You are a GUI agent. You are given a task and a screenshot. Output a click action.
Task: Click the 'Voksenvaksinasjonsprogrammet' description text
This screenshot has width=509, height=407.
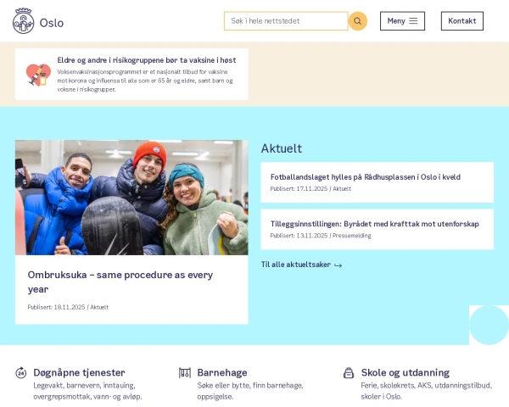pos(145,81)
